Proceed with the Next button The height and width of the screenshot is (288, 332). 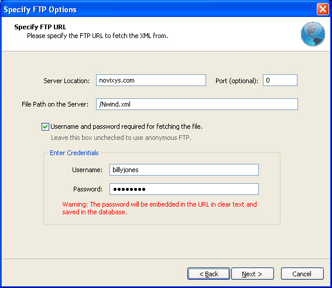click(x=252, y=274)
